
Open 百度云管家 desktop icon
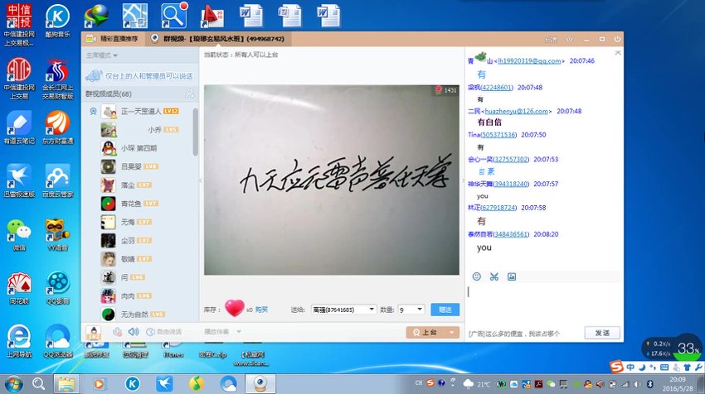[57, 180]
